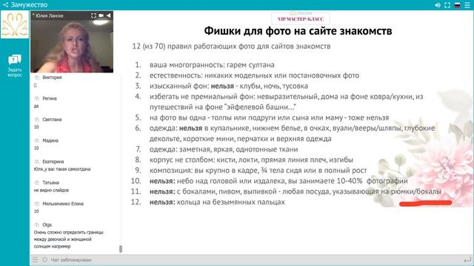
Task: Click rule 11 about бокалами, пивом
Action: pos(296,191)
